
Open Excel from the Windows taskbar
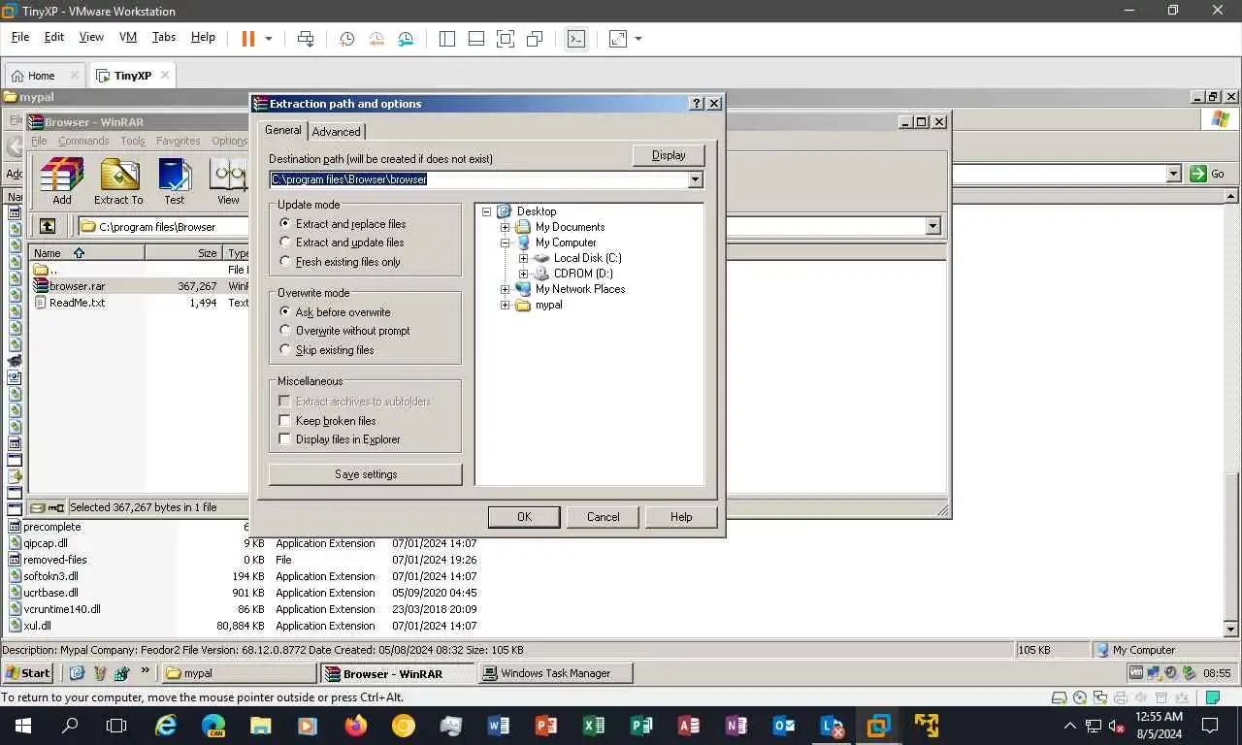(x=594, y=725)
